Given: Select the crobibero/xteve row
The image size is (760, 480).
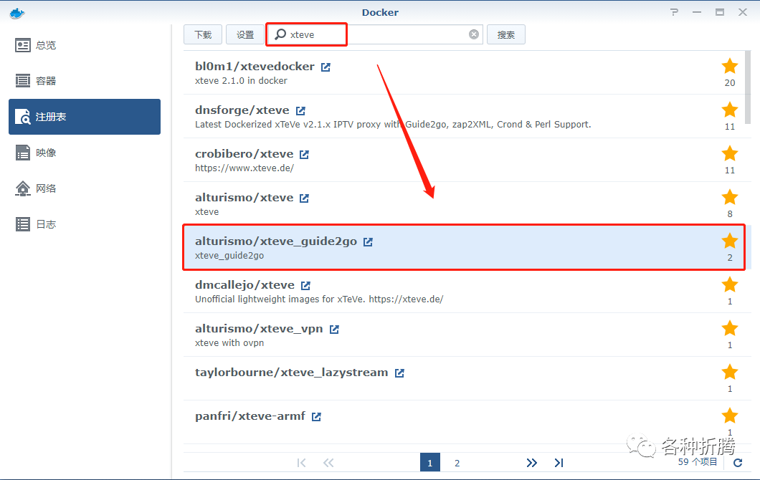Looking at the screenshot, I should point(464,160).
